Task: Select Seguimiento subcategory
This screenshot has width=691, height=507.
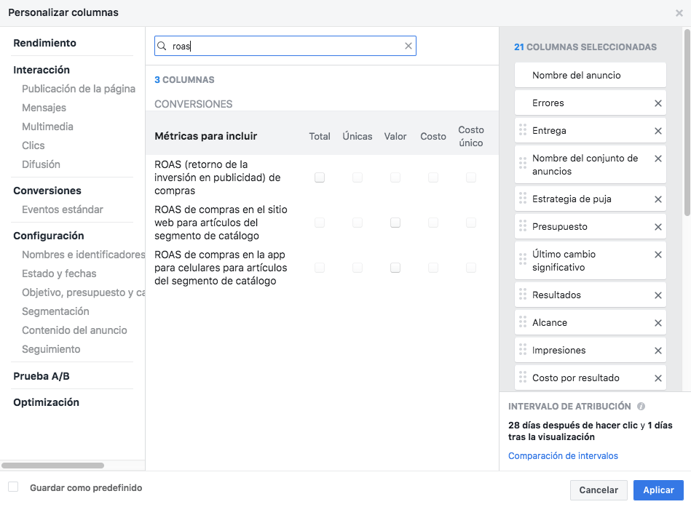Action: pos(51,349)
